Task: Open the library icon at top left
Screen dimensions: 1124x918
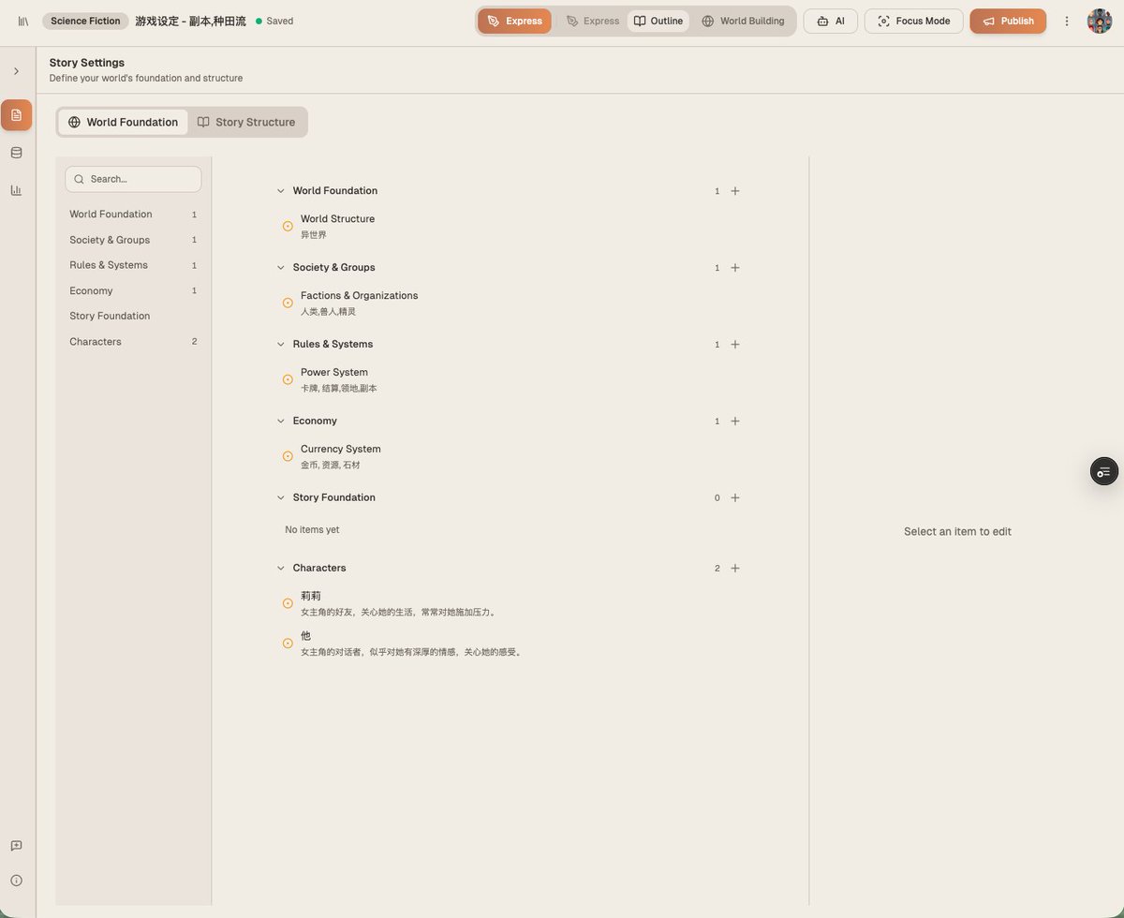Action: click(23, 21)
